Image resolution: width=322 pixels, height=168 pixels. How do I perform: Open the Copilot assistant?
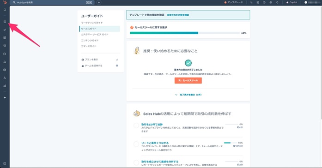(292, 2)
